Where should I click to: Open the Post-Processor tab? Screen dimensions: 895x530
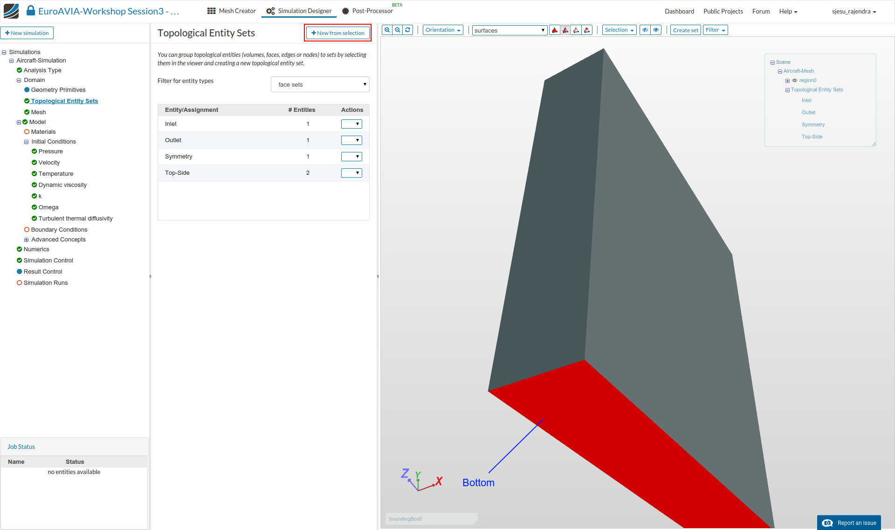367,11
